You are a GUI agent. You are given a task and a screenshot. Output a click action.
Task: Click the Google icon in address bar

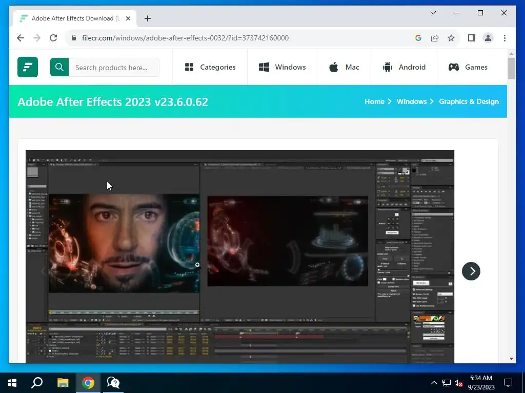pos(418,38)
